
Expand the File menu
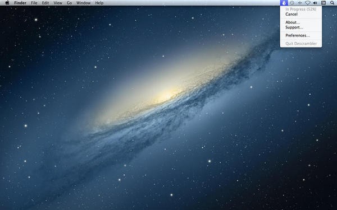pos(34,3)
